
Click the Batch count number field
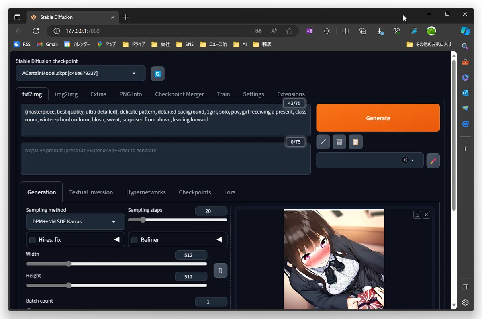coord(211,302)
